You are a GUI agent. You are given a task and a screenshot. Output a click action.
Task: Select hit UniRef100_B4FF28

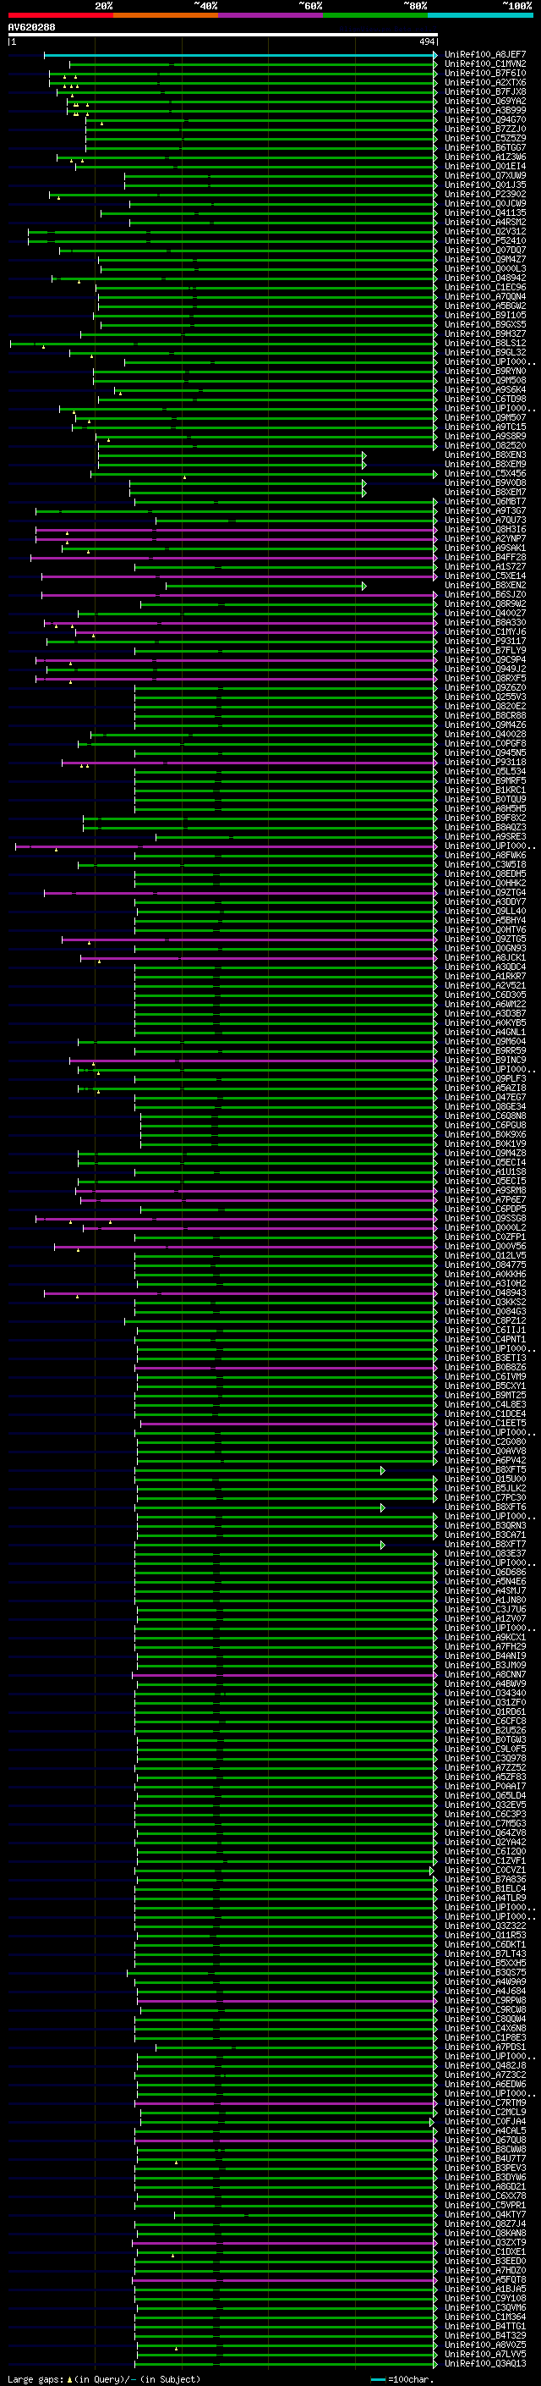tap(485, 558)
